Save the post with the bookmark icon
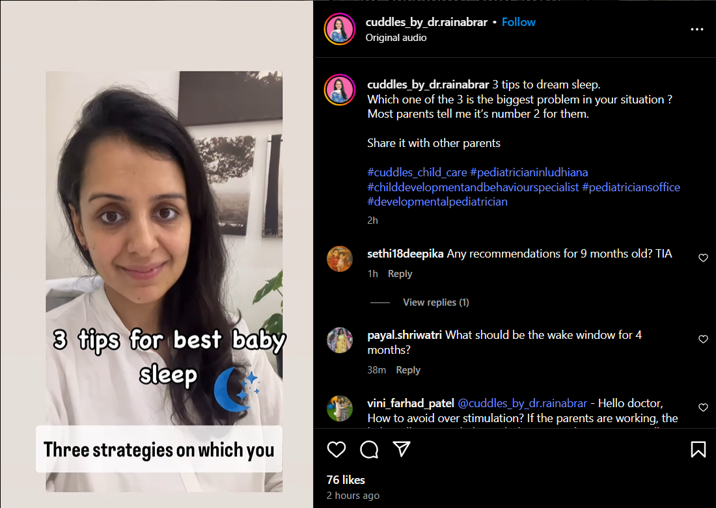The width and height of the screenshot is (716, 508). pyautogui.click(x=698, y=449)
